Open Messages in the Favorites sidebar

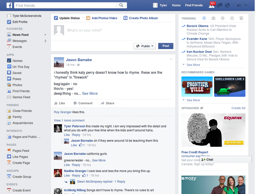click(20, 41)
